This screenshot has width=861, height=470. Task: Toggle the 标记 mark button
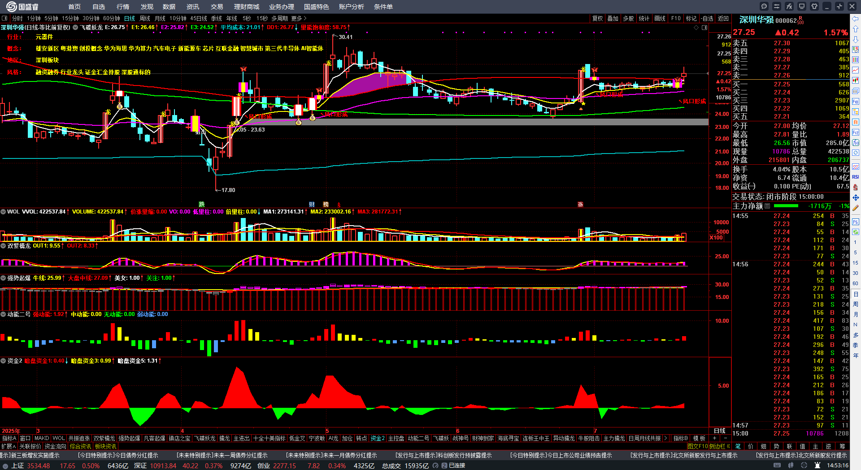(x=691, y=18)
